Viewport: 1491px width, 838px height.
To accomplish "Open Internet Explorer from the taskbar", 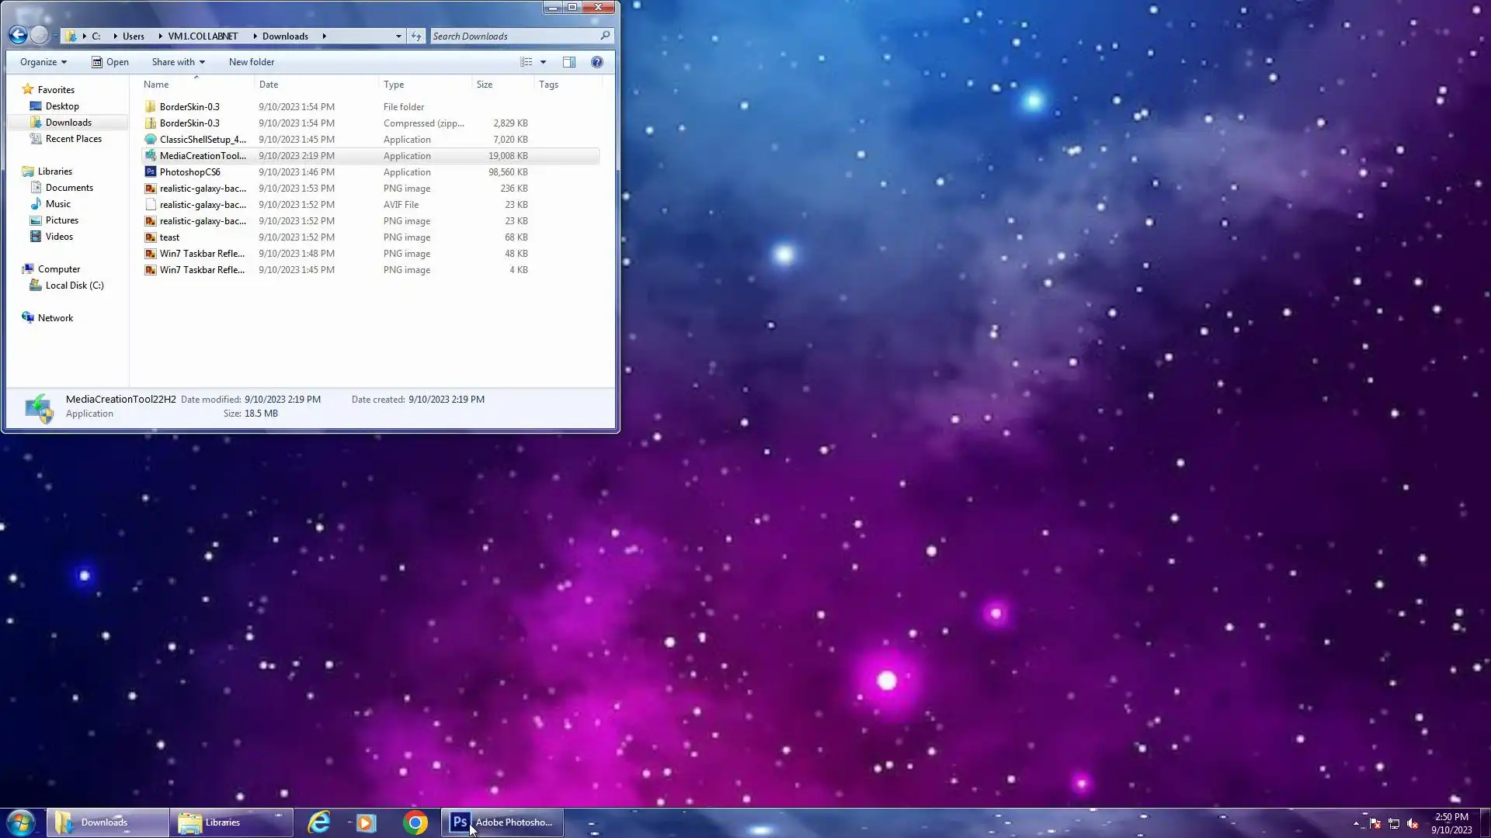I will click(318, 822).
